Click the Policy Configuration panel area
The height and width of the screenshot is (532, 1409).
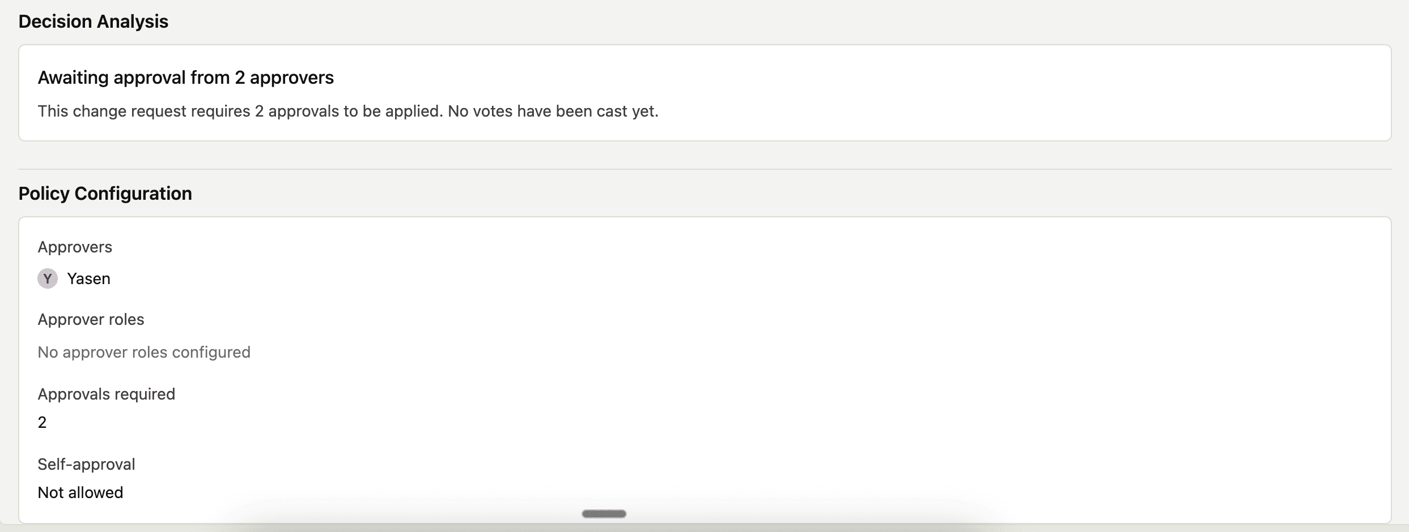click(704, 368)
